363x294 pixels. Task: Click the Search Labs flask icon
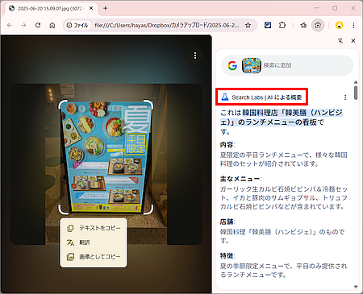tap(225, 97)
